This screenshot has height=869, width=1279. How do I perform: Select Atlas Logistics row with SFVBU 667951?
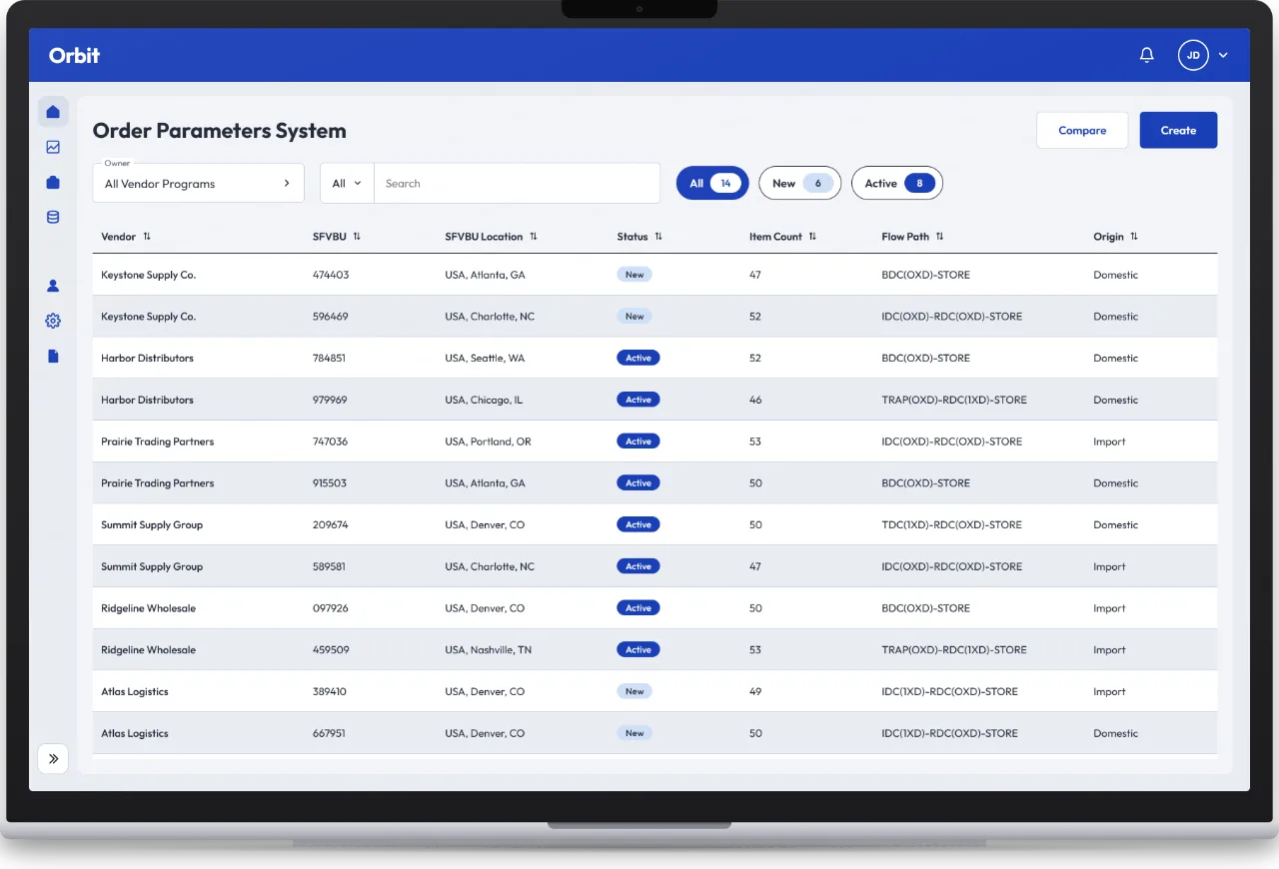[x=654, y=733]
